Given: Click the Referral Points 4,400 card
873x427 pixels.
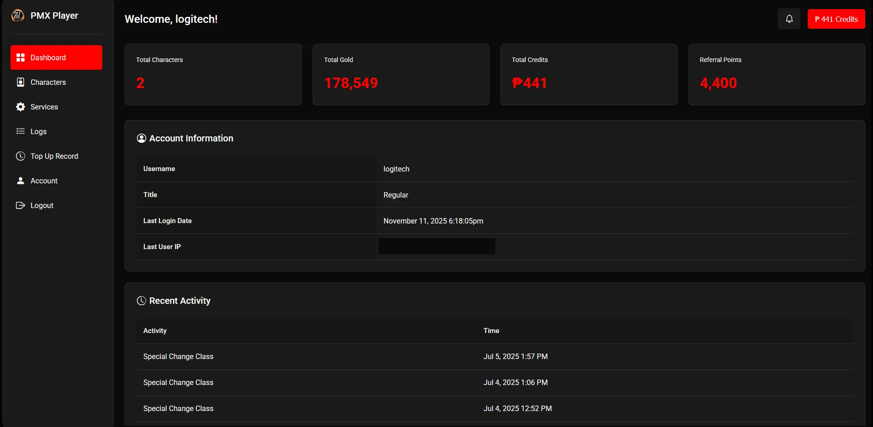Looking at the screenshot, I should [776, 74].
